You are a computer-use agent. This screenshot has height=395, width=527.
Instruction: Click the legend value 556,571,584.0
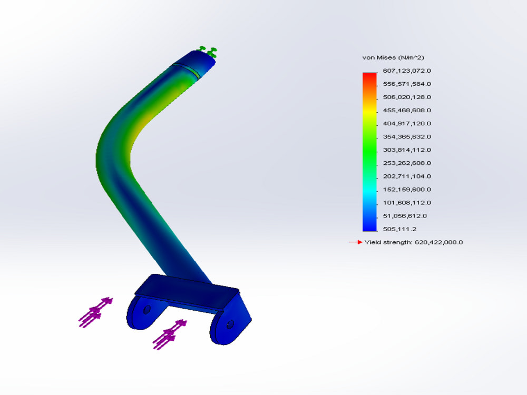pos(407,84)
